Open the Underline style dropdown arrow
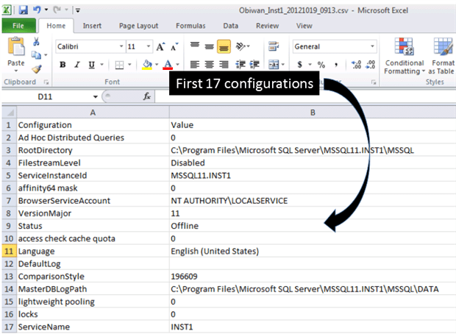 [x=101, y=65]
